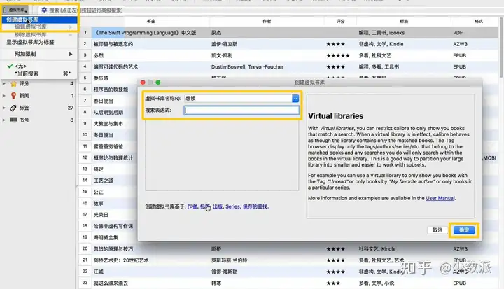Select the book 概率论与数理统计
Viewport: 504px width, 289px height.
coord(113,158)
